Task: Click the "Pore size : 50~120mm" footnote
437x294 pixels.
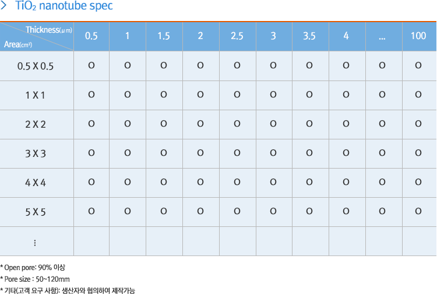Action: tap(36, 278)
